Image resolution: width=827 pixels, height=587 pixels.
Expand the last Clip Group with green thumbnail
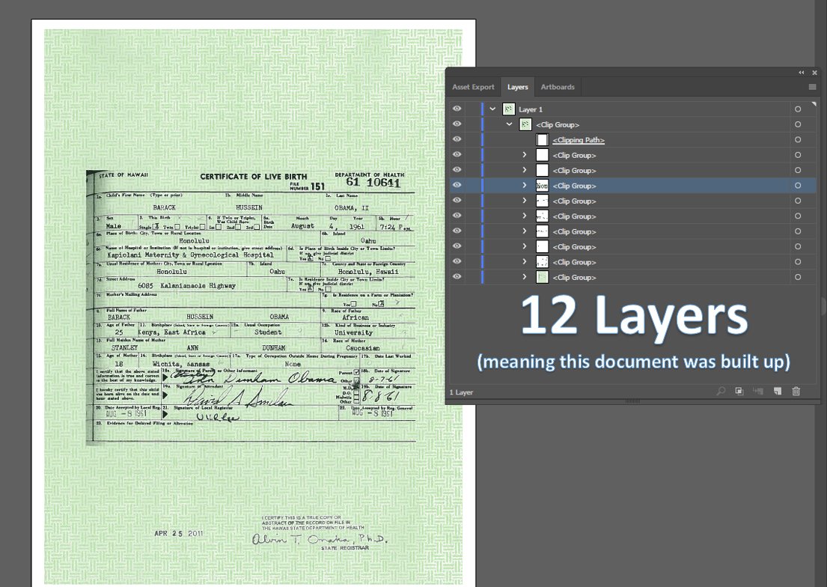click(x=524, y=277)
